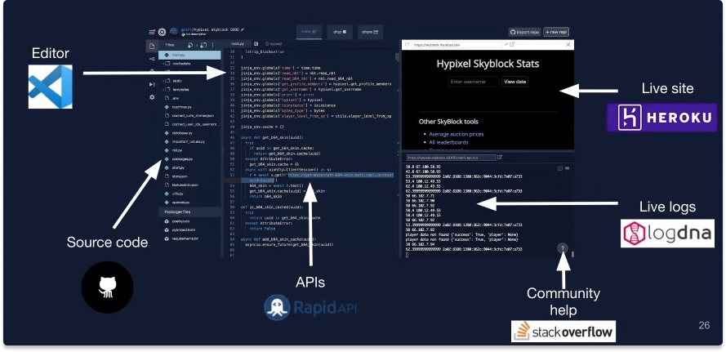Image resolution: width=726 pixels, height=352 pixels.
Task: Add a new file in Files panel
Action: coord(190,45)
